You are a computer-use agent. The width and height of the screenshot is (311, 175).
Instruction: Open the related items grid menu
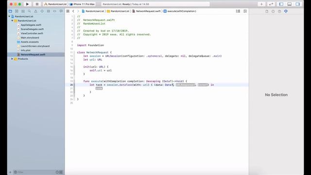pyautogui.click(x=68, y=11)
